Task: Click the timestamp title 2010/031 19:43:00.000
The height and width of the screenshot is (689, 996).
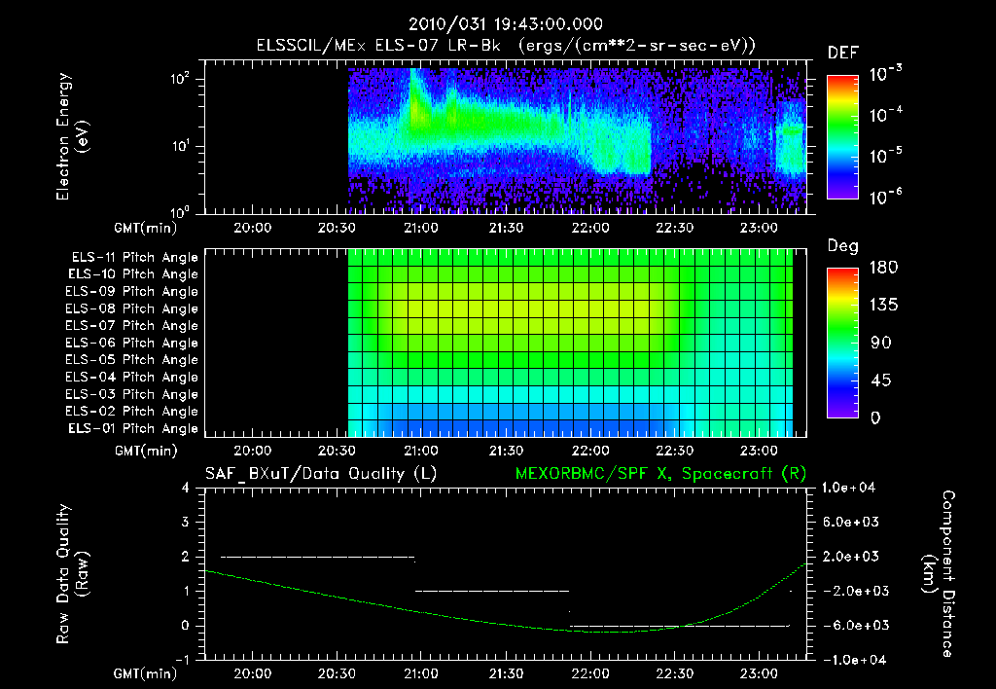Action: click(x=506, y=24)
